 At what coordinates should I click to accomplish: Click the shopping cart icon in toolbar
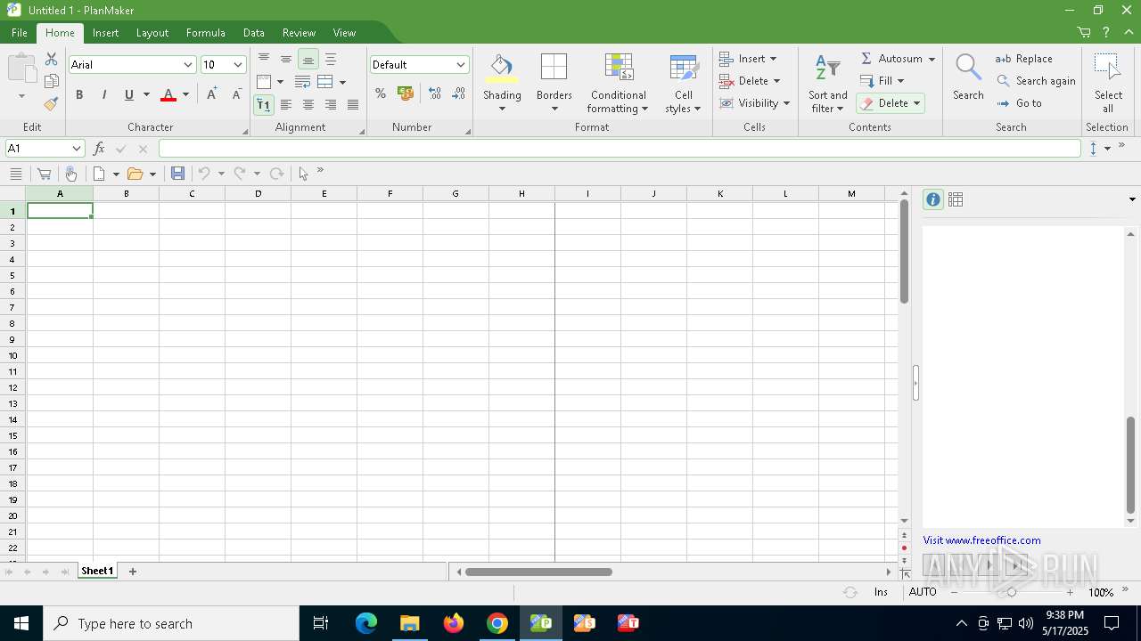[43, 174]
